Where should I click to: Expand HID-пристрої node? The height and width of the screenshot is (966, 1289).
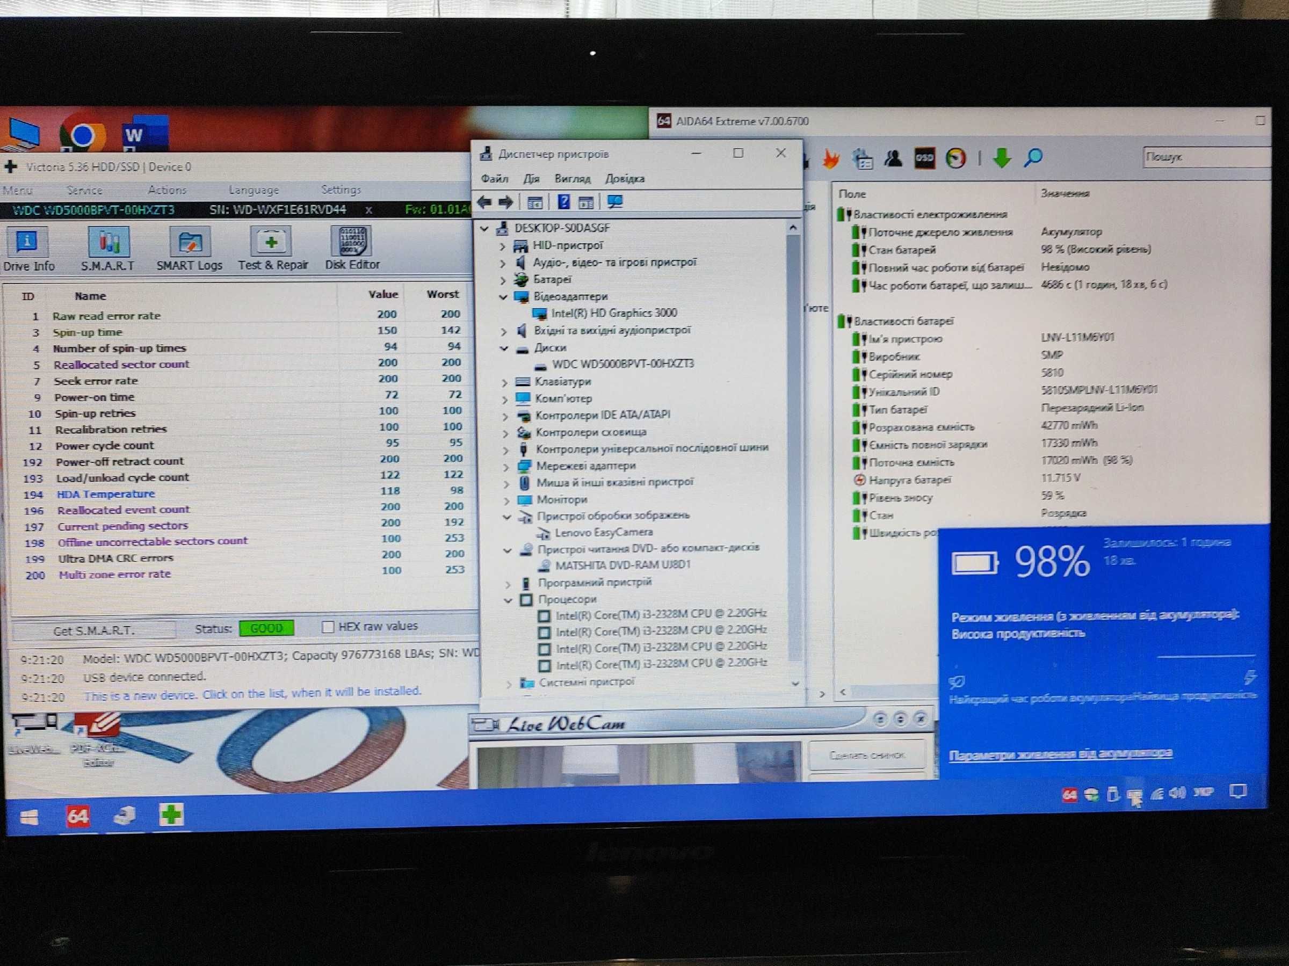tap(502, 246)
